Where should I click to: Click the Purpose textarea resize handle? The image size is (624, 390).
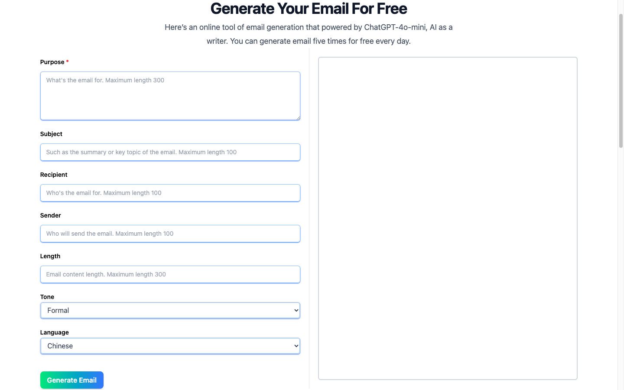(x=298, y=118)
